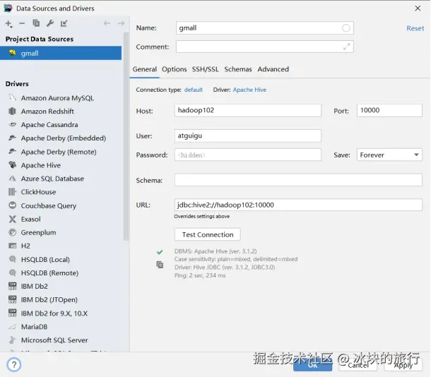
Task: Focus the Port field 10000
Action: point(389,110)
